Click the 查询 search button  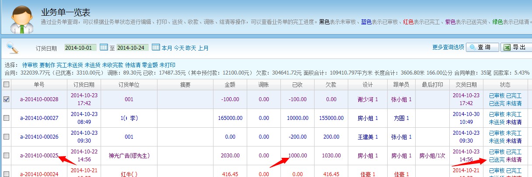(481, 47)
